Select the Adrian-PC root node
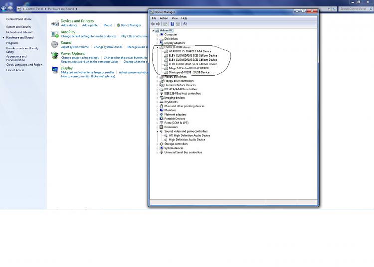Viewport: 374px width, 267px height. click(167, 30)
